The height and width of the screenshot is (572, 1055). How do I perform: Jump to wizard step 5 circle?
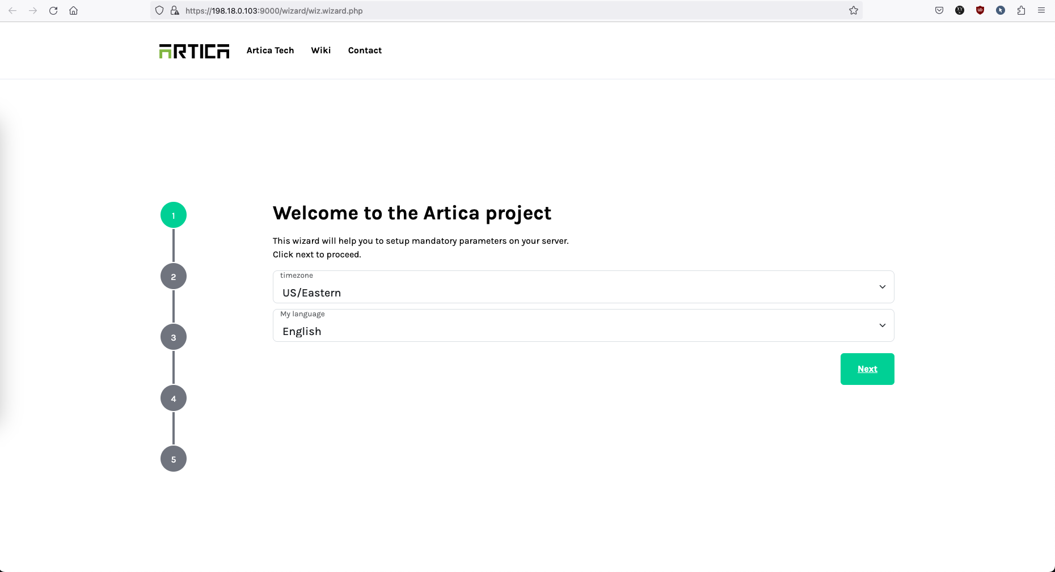(174, 459)
